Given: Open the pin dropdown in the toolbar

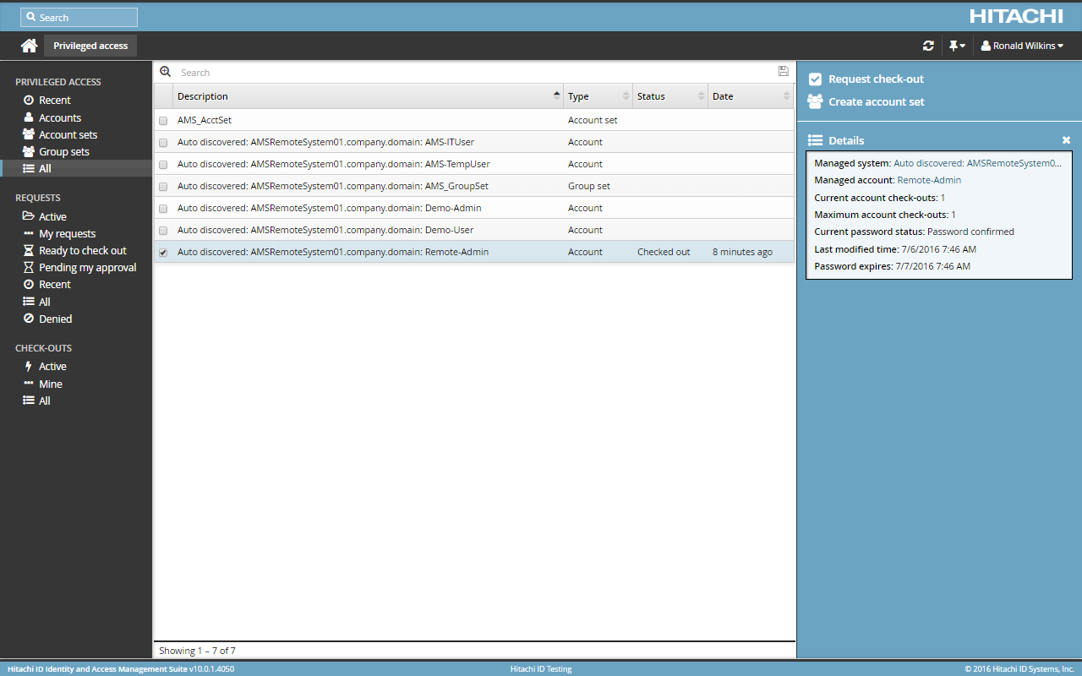Looking at the screenshot, I should 957,45.
